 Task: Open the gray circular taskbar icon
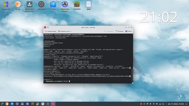click(48, 104)
